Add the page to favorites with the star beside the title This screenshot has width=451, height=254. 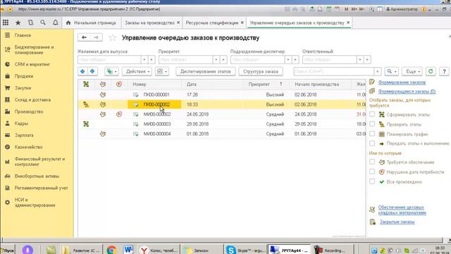pos(113,37)
